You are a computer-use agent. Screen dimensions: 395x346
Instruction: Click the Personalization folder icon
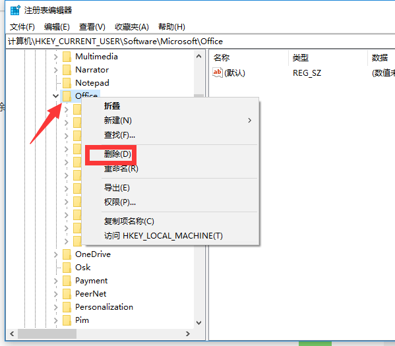(67, 307)
